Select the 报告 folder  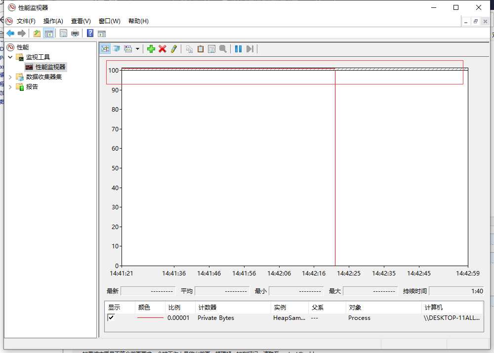point(32,86)
